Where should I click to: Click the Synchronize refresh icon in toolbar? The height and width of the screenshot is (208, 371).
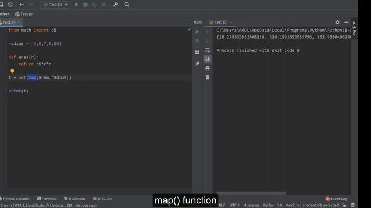pos(10,5)
